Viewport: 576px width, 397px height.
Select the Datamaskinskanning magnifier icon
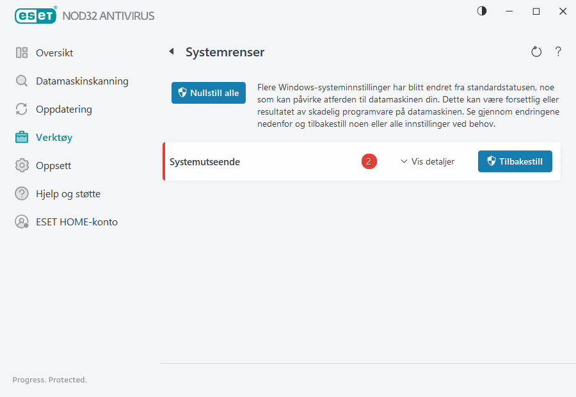(x=22, y=81)
